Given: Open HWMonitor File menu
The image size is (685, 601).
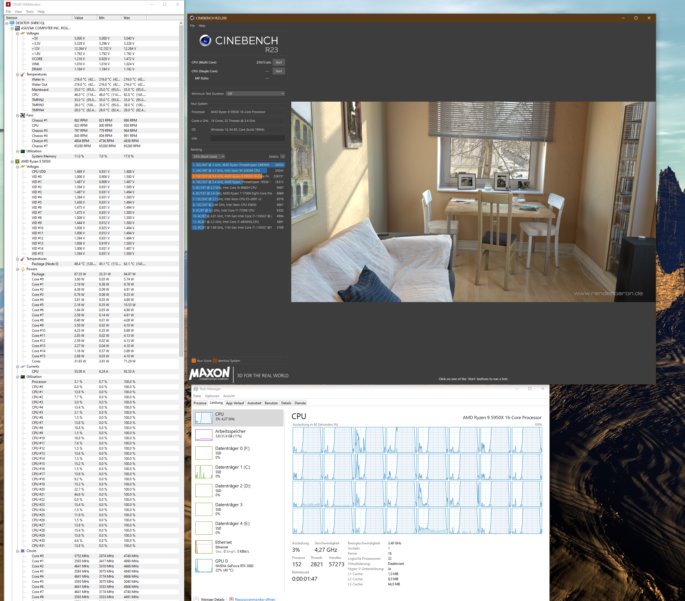Looking at the screenshot, I should coord(8,12).
